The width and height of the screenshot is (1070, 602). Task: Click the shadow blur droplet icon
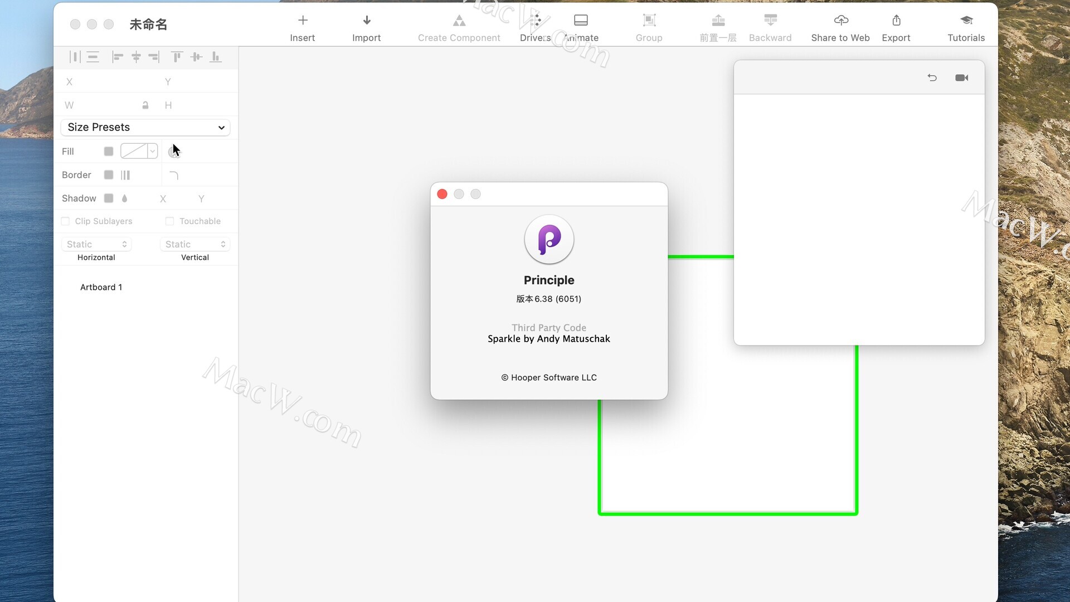(124, 198)
